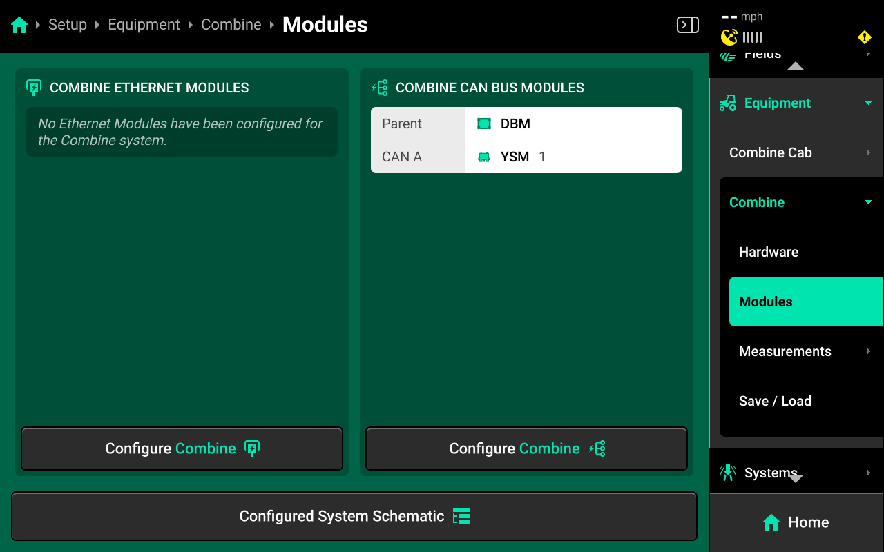Open the Configured System Schematic

click(354, 516)
